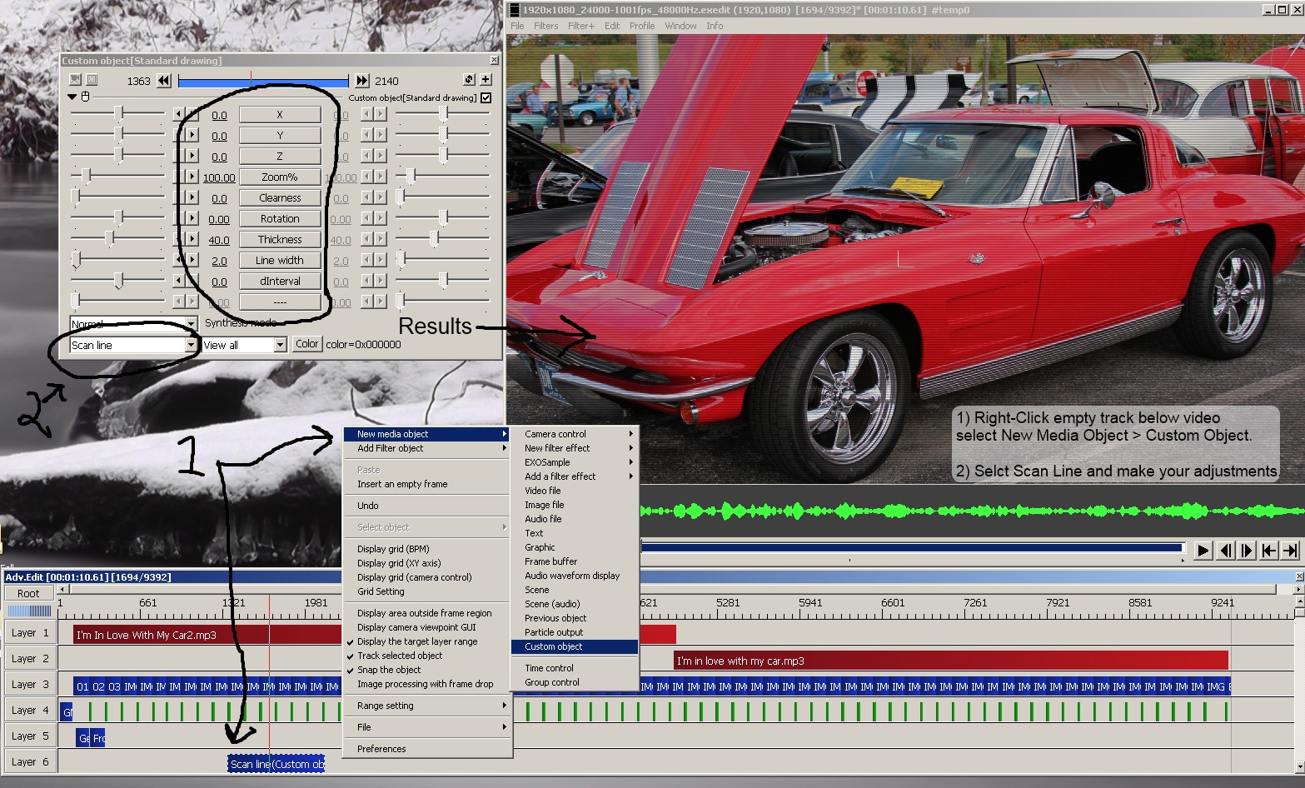This screenshot has width=1305, height=788.
Task: Click the plus icon to add an effect
Action: click(486, 79)
